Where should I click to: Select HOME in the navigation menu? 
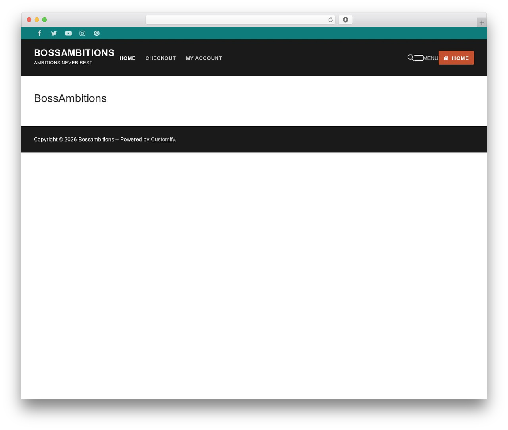[x=127, y=58]
